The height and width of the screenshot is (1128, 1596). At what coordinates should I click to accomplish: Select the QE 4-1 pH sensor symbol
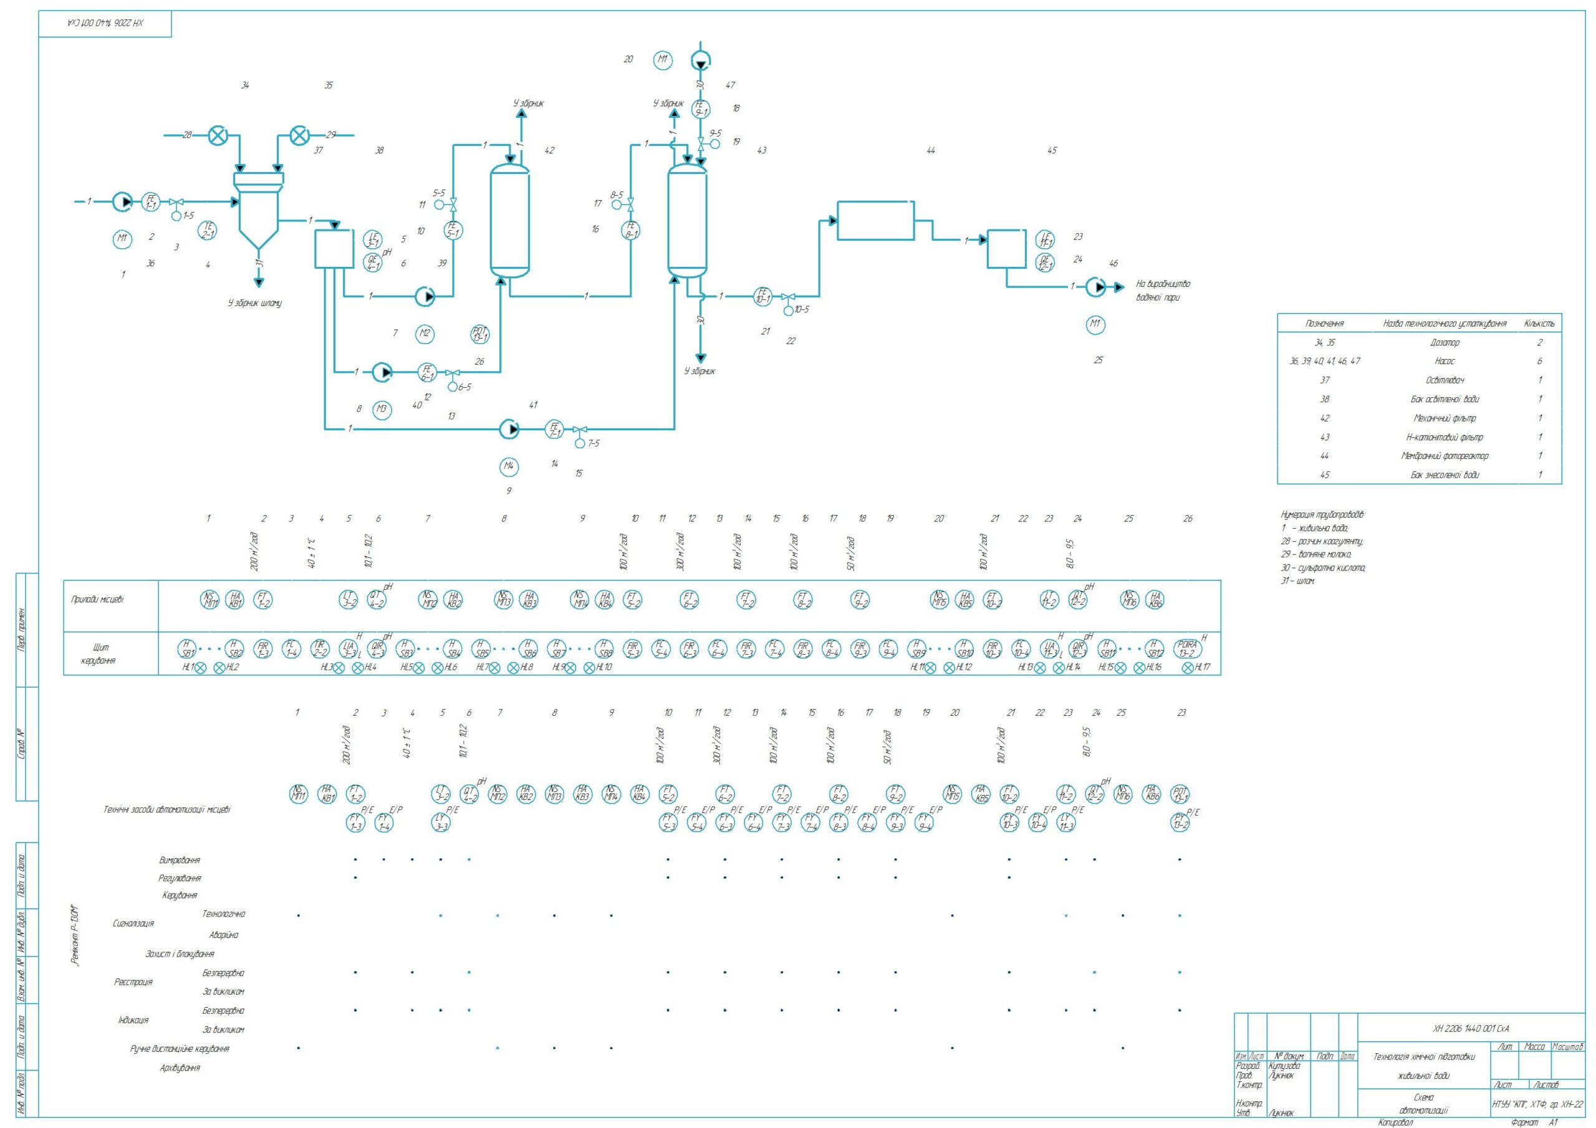coord(373,262)
